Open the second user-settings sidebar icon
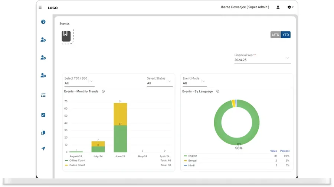 pos(43,58)
